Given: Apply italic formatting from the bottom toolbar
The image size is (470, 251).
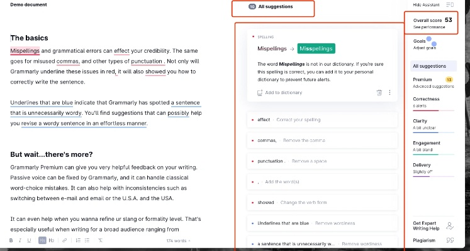Looking at the screenshot, I should tap(20, 240).
